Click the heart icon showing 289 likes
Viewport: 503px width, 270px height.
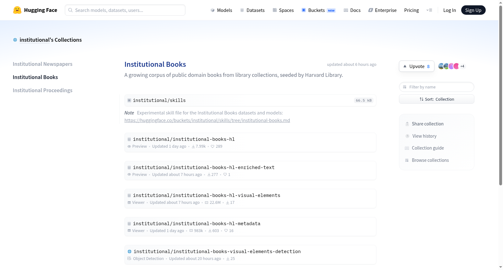[213, 146]
